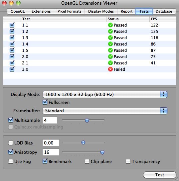Select the FPS value 122
179x181 pixels.
tap(154, 25)
